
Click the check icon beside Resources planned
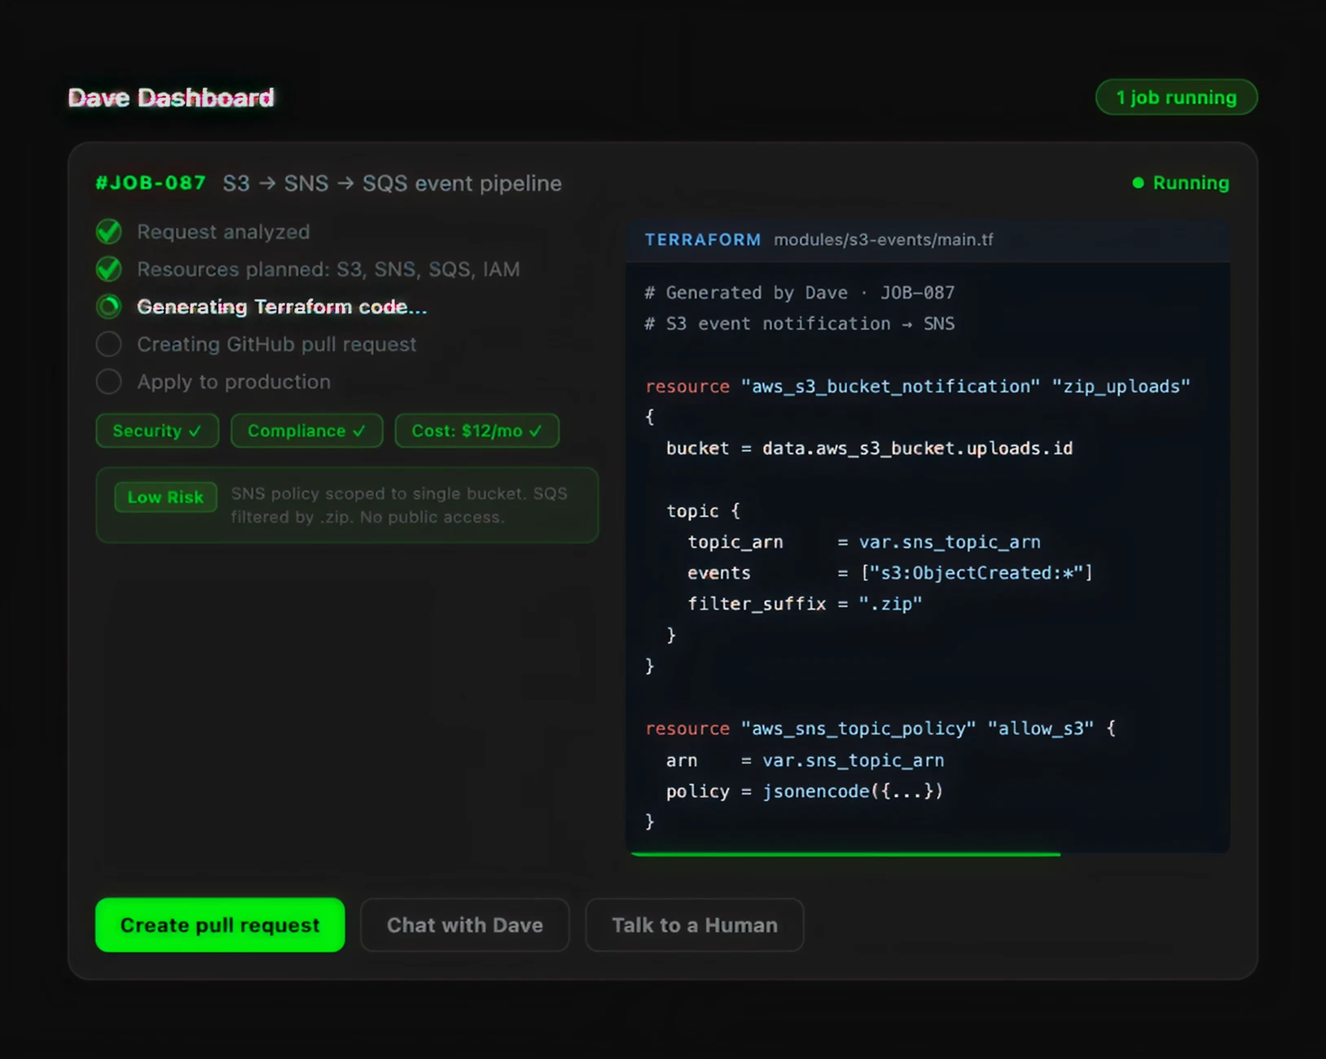point(108,269)
